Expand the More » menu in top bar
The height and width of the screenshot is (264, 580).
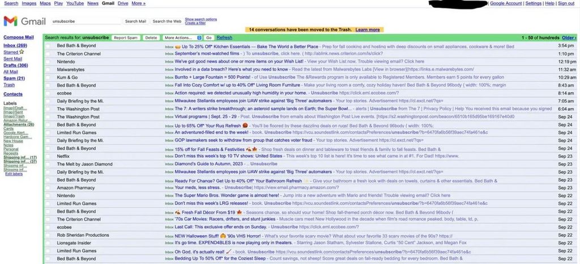(138, 3)
